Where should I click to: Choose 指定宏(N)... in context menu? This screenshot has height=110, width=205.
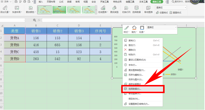click(143, 99)
